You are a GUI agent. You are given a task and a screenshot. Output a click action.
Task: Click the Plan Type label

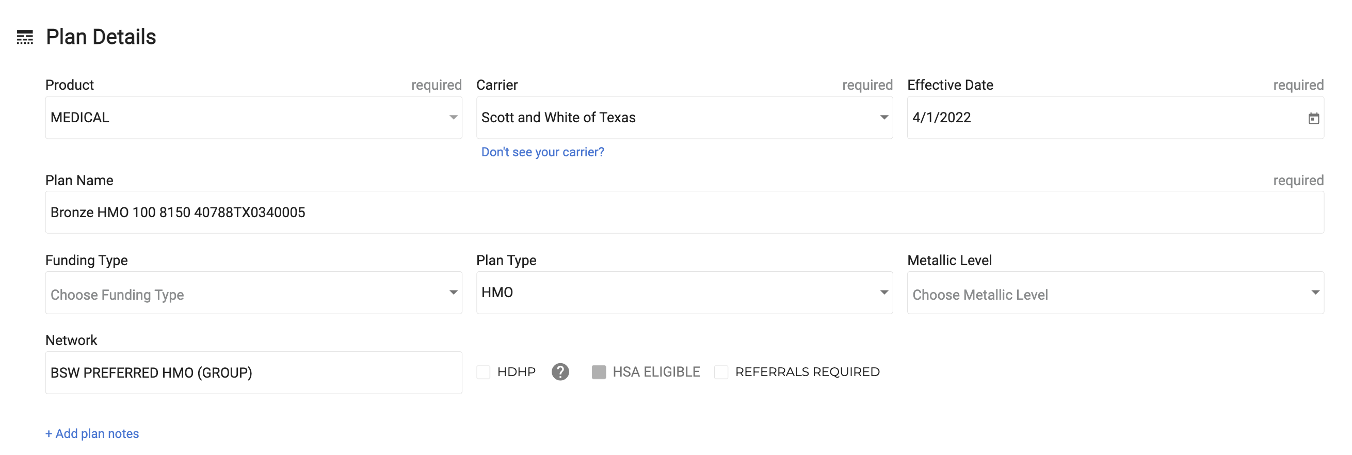tap(506, 261)
